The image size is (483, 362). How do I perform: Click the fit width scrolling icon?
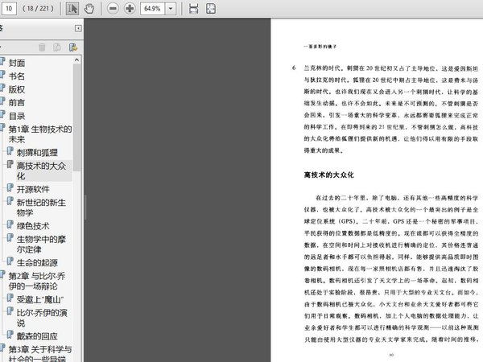click(x=193, y=8)
